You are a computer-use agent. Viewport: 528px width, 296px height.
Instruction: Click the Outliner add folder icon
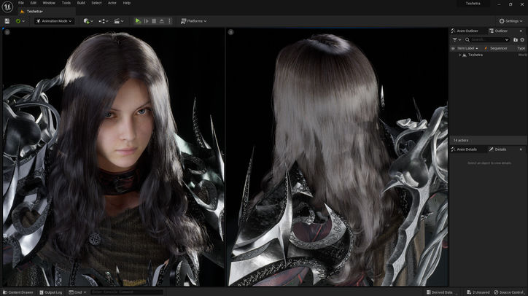[515, 39]
